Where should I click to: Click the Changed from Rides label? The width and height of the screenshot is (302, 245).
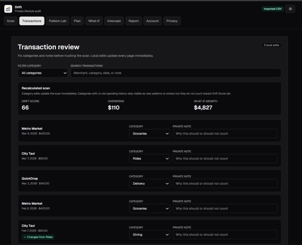[38, 237]
